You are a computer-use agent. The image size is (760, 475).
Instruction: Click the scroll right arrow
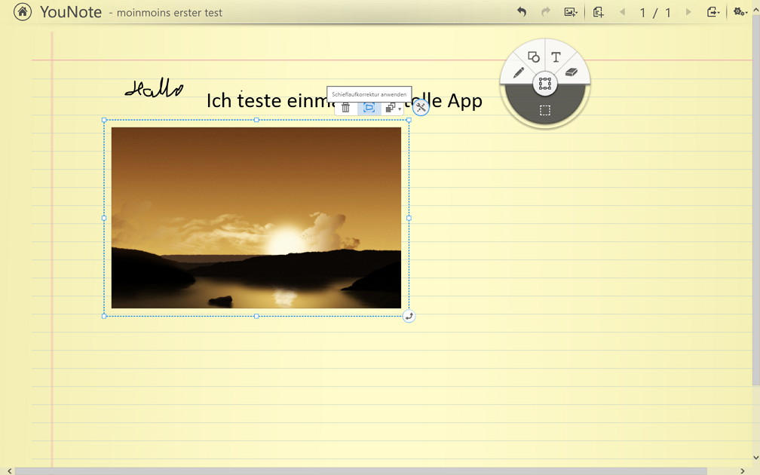click(742, 471)
